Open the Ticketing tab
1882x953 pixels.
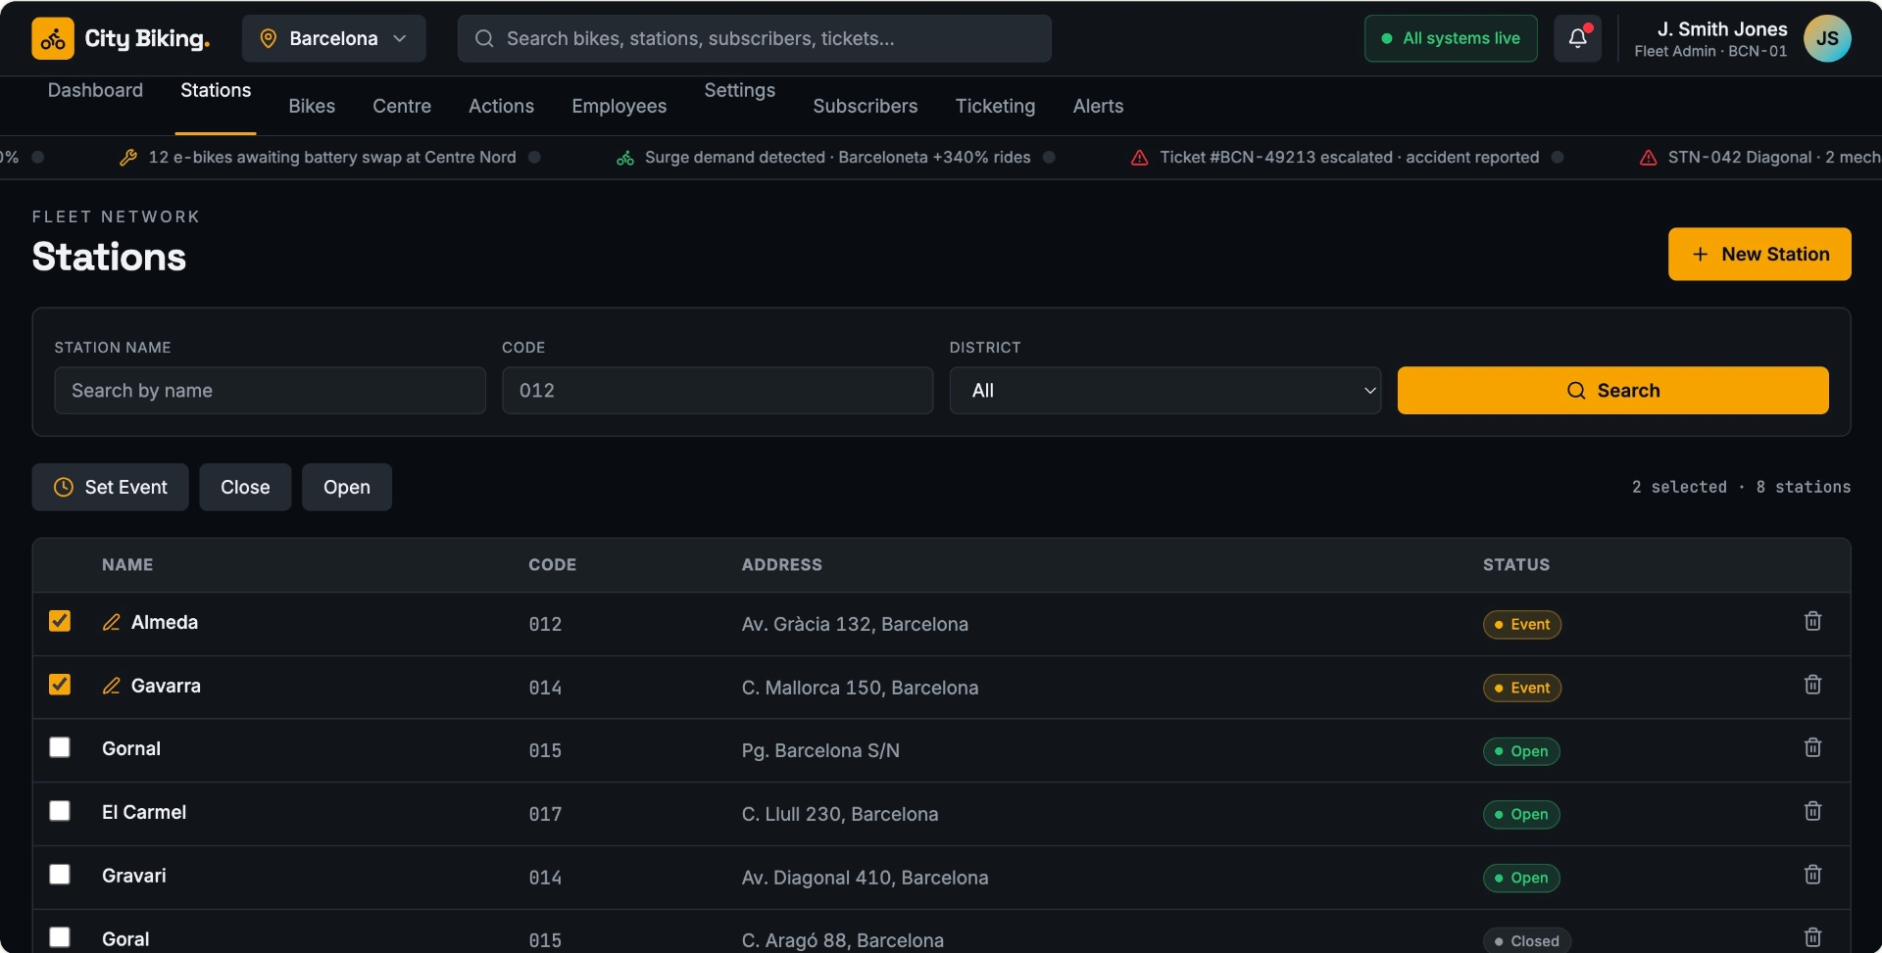click(x=995, y=106)
